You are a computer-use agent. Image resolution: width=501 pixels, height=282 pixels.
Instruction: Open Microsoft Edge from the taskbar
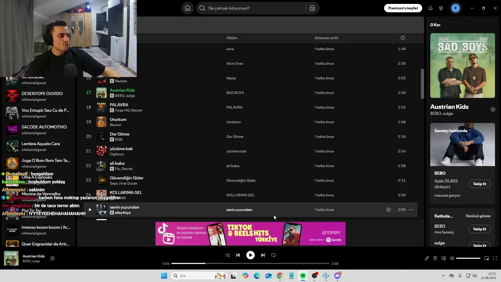click(257, 276)
